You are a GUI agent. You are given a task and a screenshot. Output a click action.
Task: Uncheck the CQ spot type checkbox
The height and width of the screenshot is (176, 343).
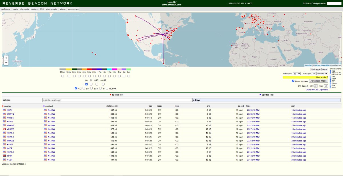(76, 88)
